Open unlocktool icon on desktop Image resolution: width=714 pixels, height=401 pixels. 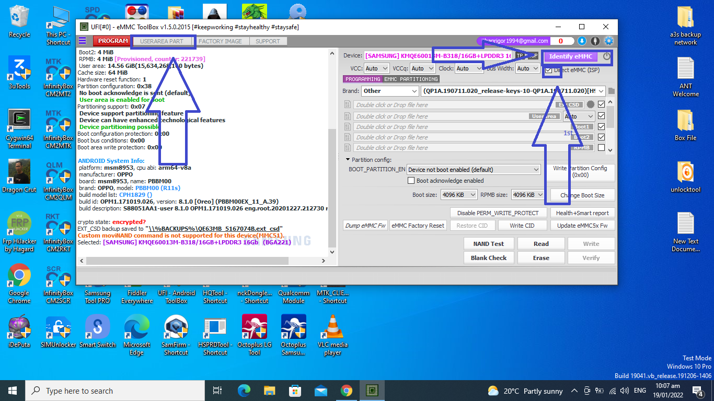(x=685, y=176)
